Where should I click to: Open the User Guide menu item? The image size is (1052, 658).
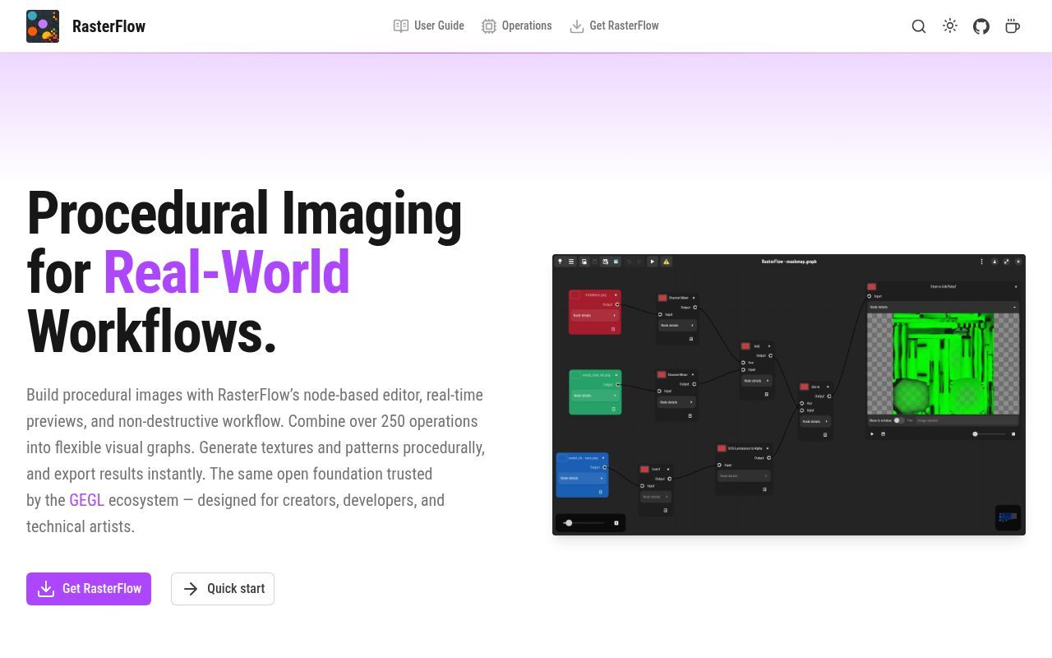tap(428, 25)
